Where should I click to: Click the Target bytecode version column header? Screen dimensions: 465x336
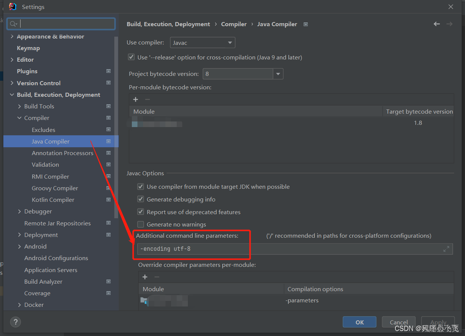point(419,111)
